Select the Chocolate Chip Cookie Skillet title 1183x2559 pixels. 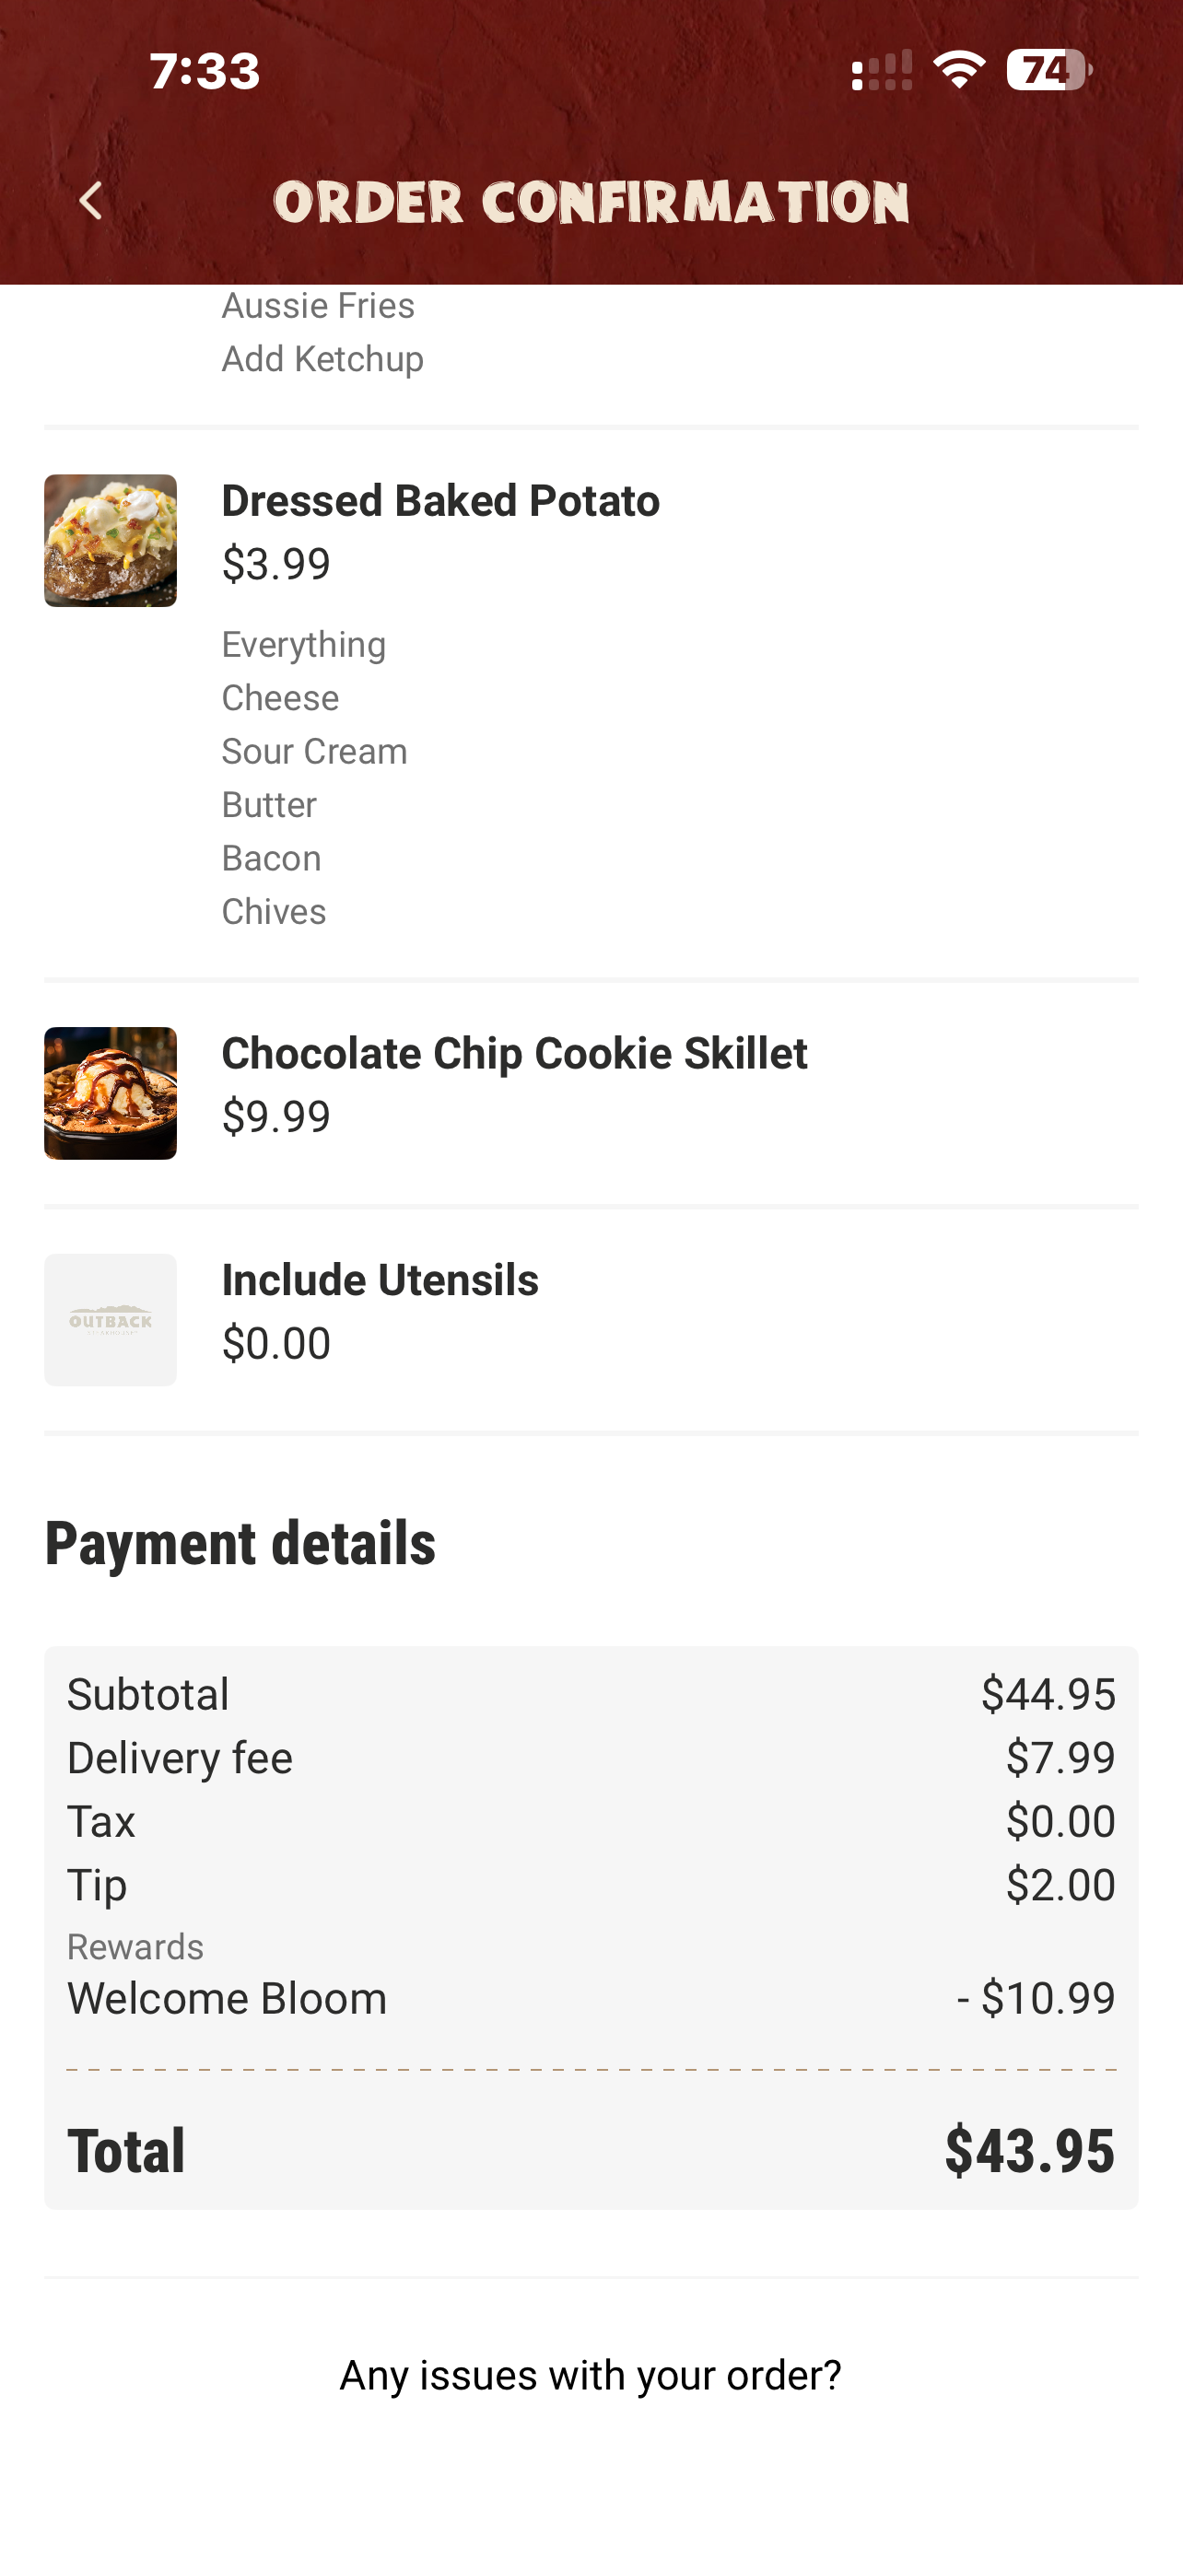coord(513,1053)
